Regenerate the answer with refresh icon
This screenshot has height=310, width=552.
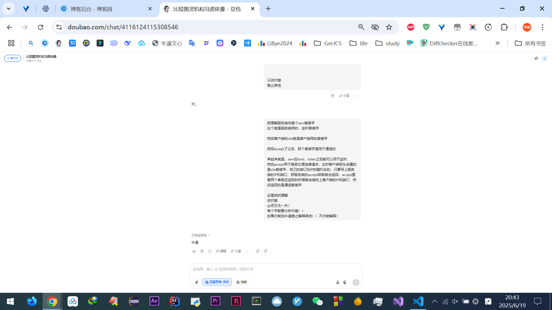click(x=210, y=251)
